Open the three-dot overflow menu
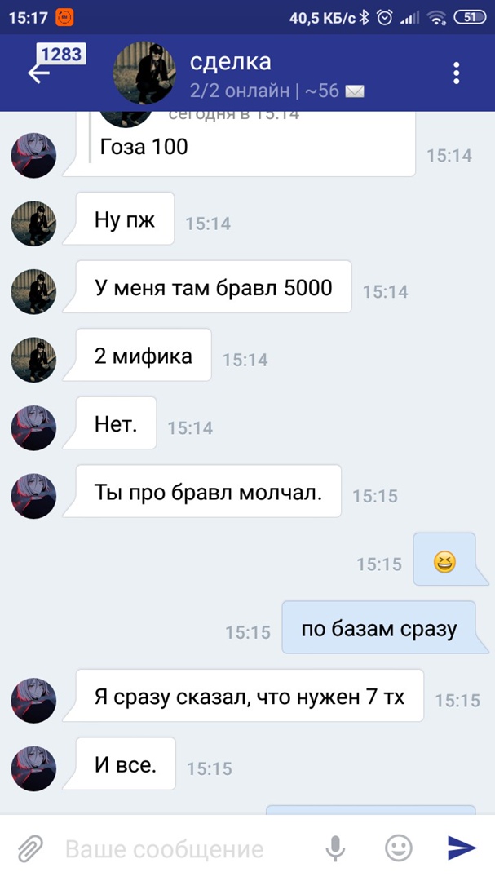The image size is (495, 881). pos(456,73)
